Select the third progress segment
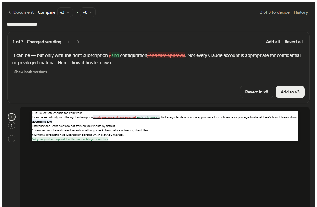 (82, 24)
